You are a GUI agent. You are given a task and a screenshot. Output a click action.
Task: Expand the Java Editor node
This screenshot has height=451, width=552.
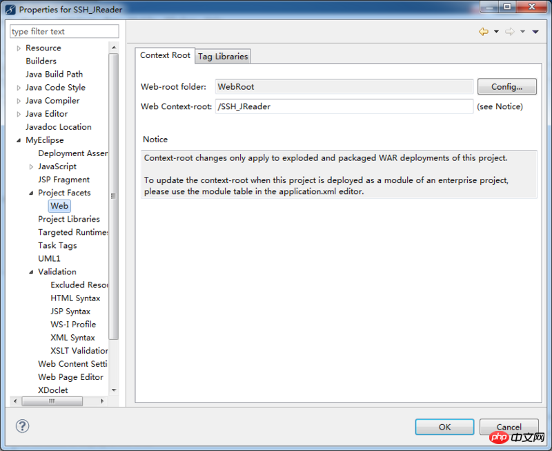pyautogui.click(x=19, y=114)
